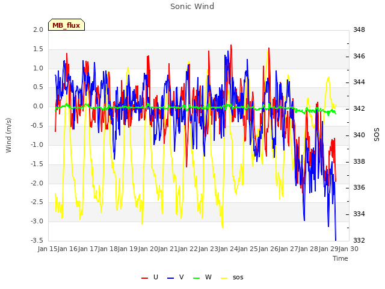385x289 pixels.
Task: Click the yellow sos legend swatch
Action: pyautogui.click(x=224, y=278)
